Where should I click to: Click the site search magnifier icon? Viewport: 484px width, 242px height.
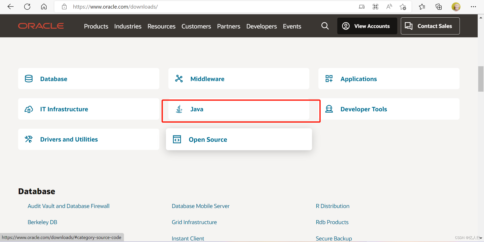[325, 26]
